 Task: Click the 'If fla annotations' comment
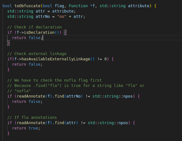32,118
